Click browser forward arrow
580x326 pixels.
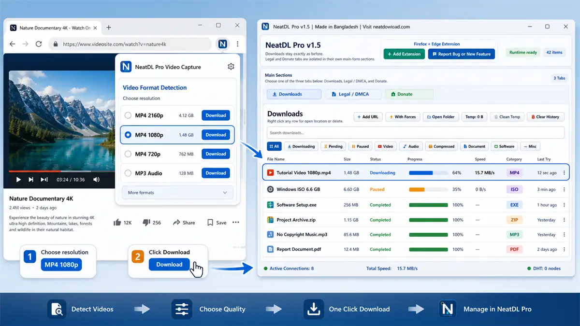25,44
